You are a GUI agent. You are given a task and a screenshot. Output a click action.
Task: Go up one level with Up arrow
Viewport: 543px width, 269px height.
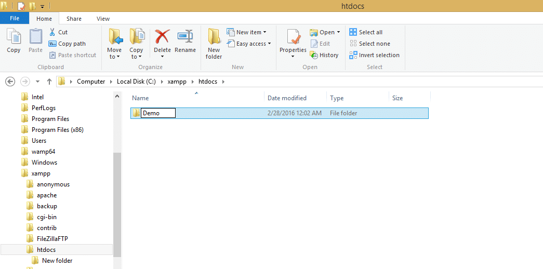click(49, 82)
